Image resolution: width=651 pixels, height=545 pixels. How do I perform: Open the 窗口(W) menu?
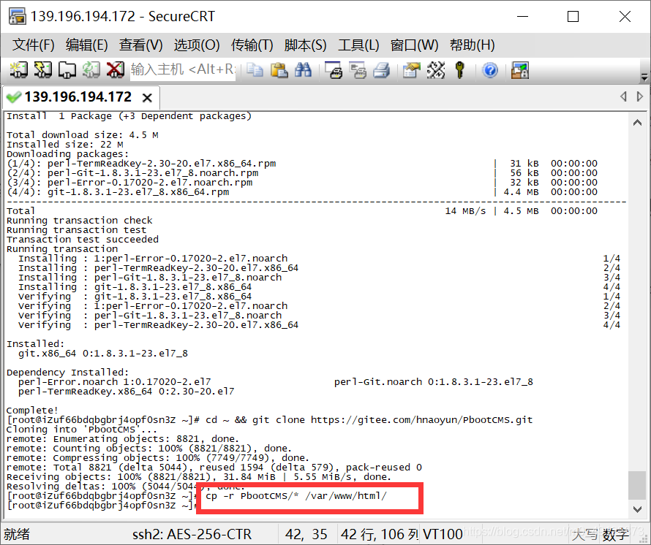pyautogui.click(x=414, y=45)
